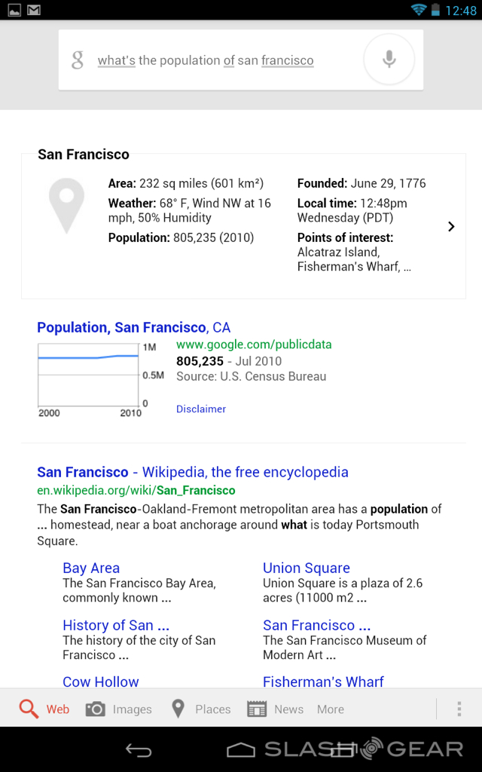Select the Web search tab
482x772 pixels.
44,709
